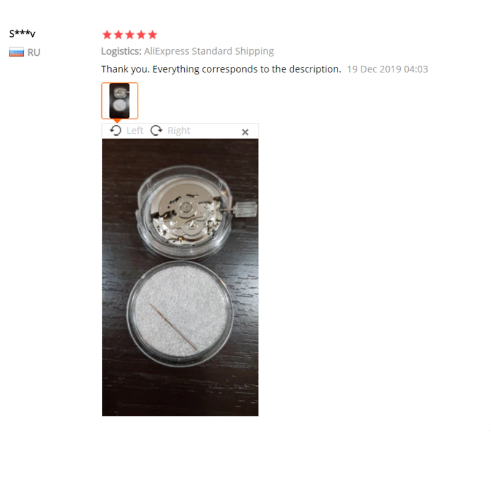Click the RU country code
This screenshot has height=491, width=491.
coord(34,52)
